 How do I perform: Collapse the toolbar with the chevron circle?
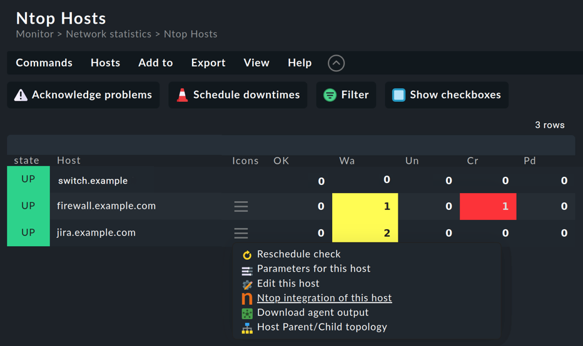tap(336, 63)
